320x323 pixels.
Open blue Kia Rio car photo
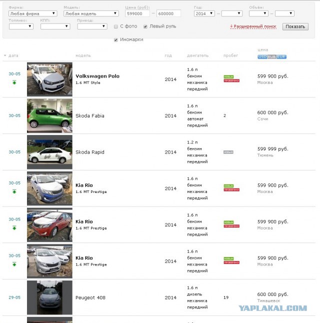49,188
